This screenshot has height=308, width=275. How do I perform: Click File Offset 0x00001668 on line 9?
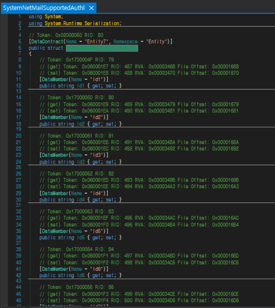click(x=225, y=67)
